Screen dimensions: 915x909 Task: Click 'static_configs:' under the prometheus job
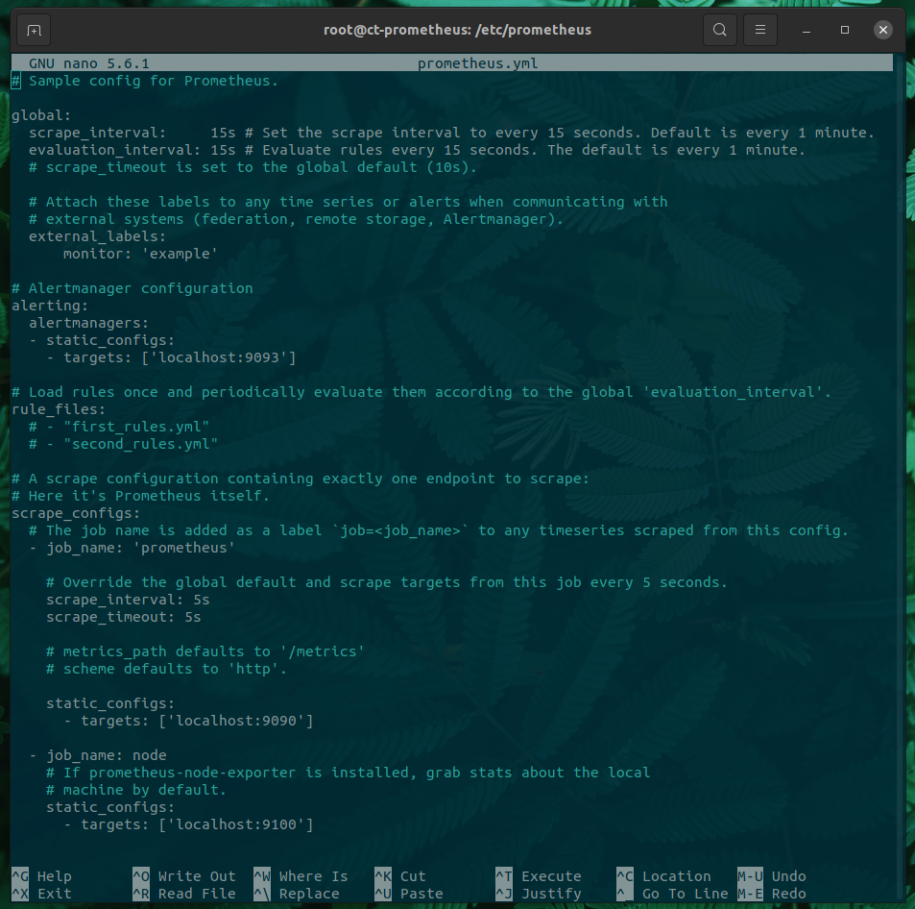point(110,703)
